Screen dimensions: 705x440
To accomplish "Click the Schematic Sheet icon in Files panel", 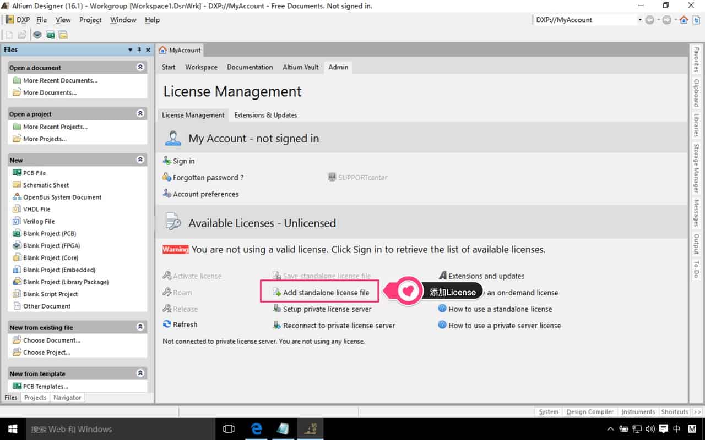I will tap(17, 185).
